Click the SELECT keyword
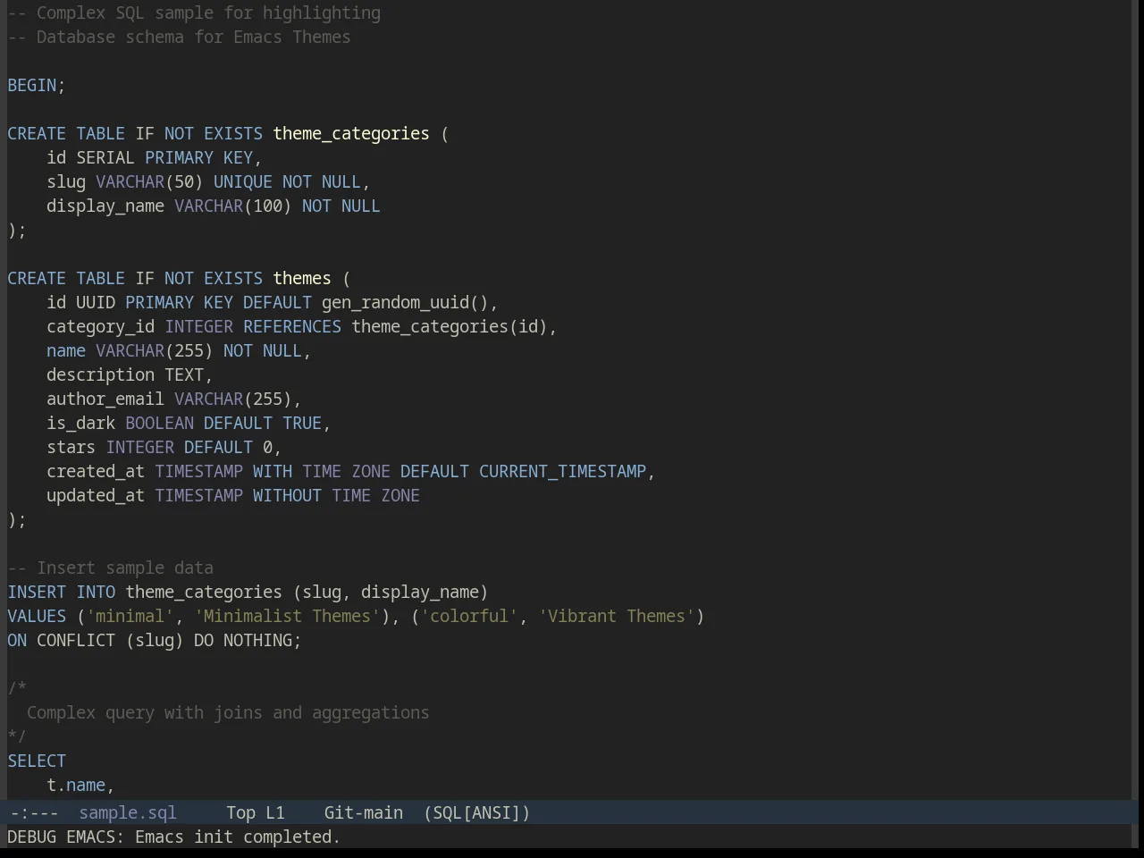The width and height of the screenshot is (1144, 858). (x=37, y=761)
